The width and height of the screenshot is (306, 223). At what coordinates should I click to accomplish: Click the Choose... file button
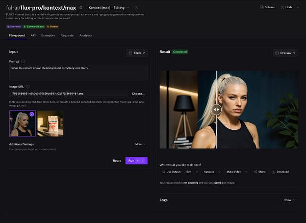(138, 94)
